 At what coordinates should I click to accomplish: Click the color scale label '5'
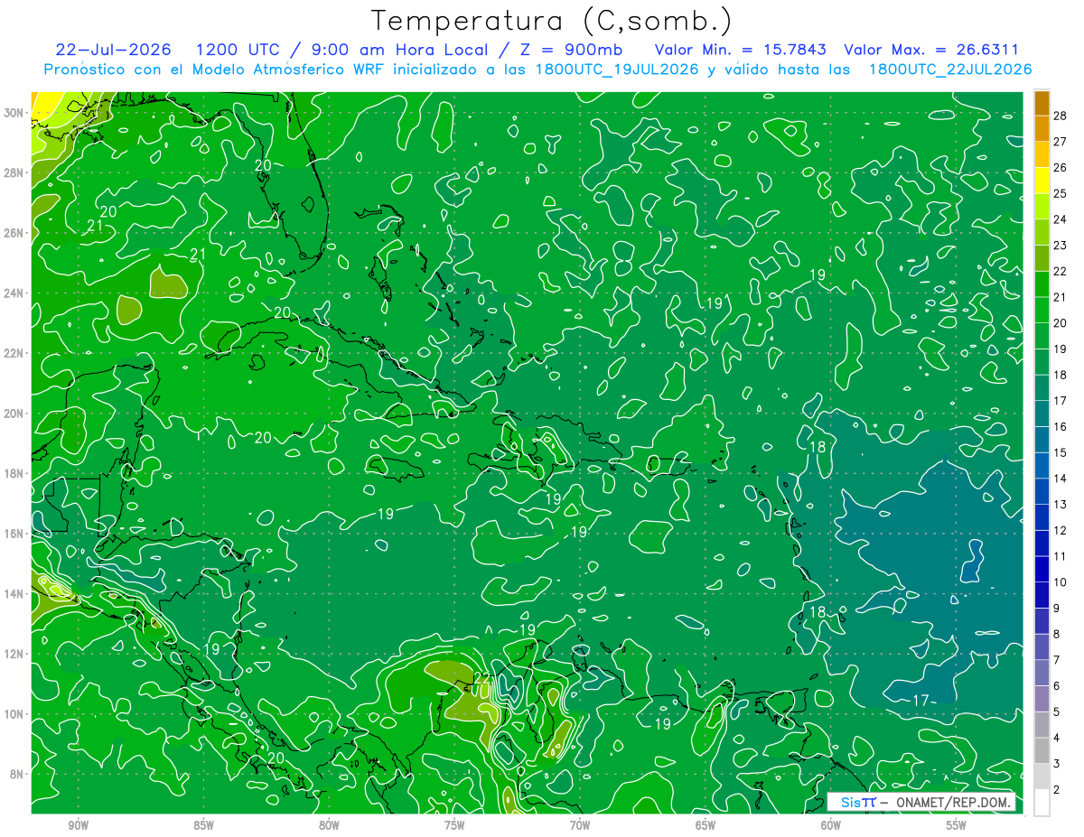click(1058, 711)
